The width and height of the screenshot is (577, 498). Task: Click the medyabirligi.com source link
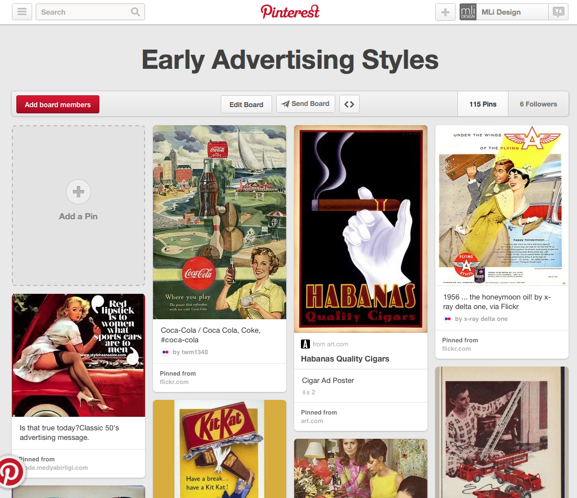coord(56,468)
